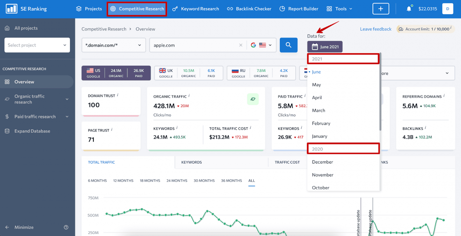Clear the apple.com search field
Screen dimensions: 461x236
241,45
